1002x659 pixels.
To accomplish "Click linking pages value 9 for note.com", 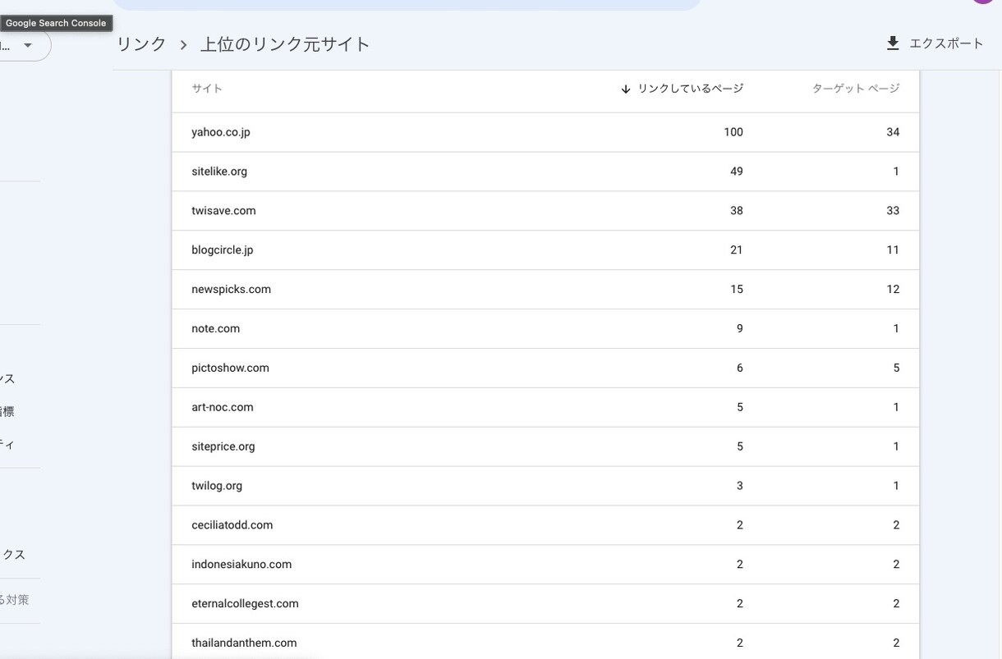I will (740, 329).
